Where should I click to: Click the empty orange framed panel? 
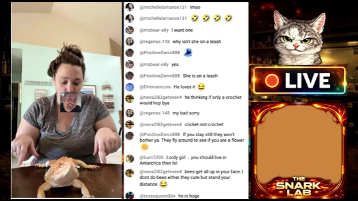point(299,142)
